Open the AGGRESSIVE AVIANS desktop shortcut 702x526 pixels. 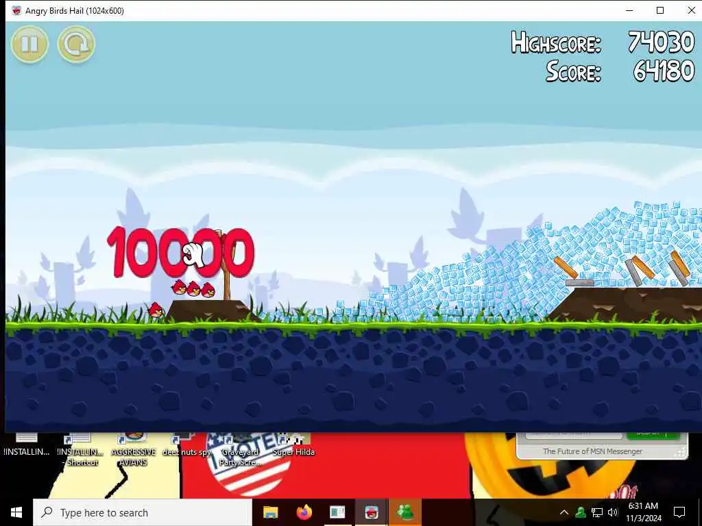pyautogui.click(x=134, y=449)
